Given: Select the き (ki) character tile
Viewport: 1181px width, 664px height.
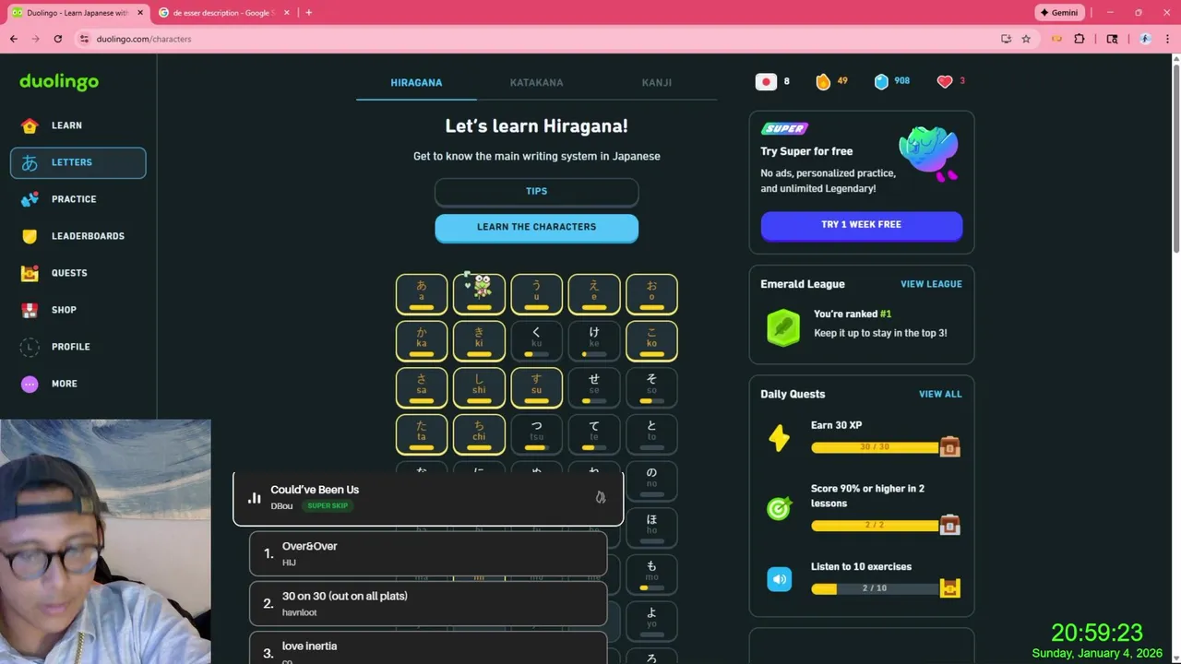Looking at the screenshot, I should [479, 340].
